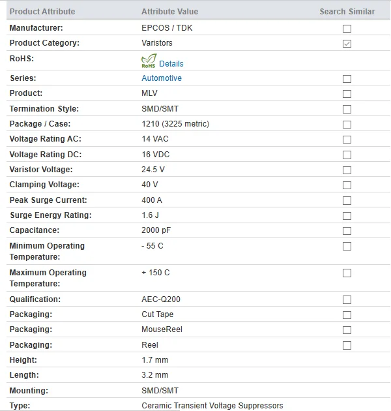Viewport: 391px width, 411px height.
Task: Click the Product Attribute column header
Action: (42, 12)
